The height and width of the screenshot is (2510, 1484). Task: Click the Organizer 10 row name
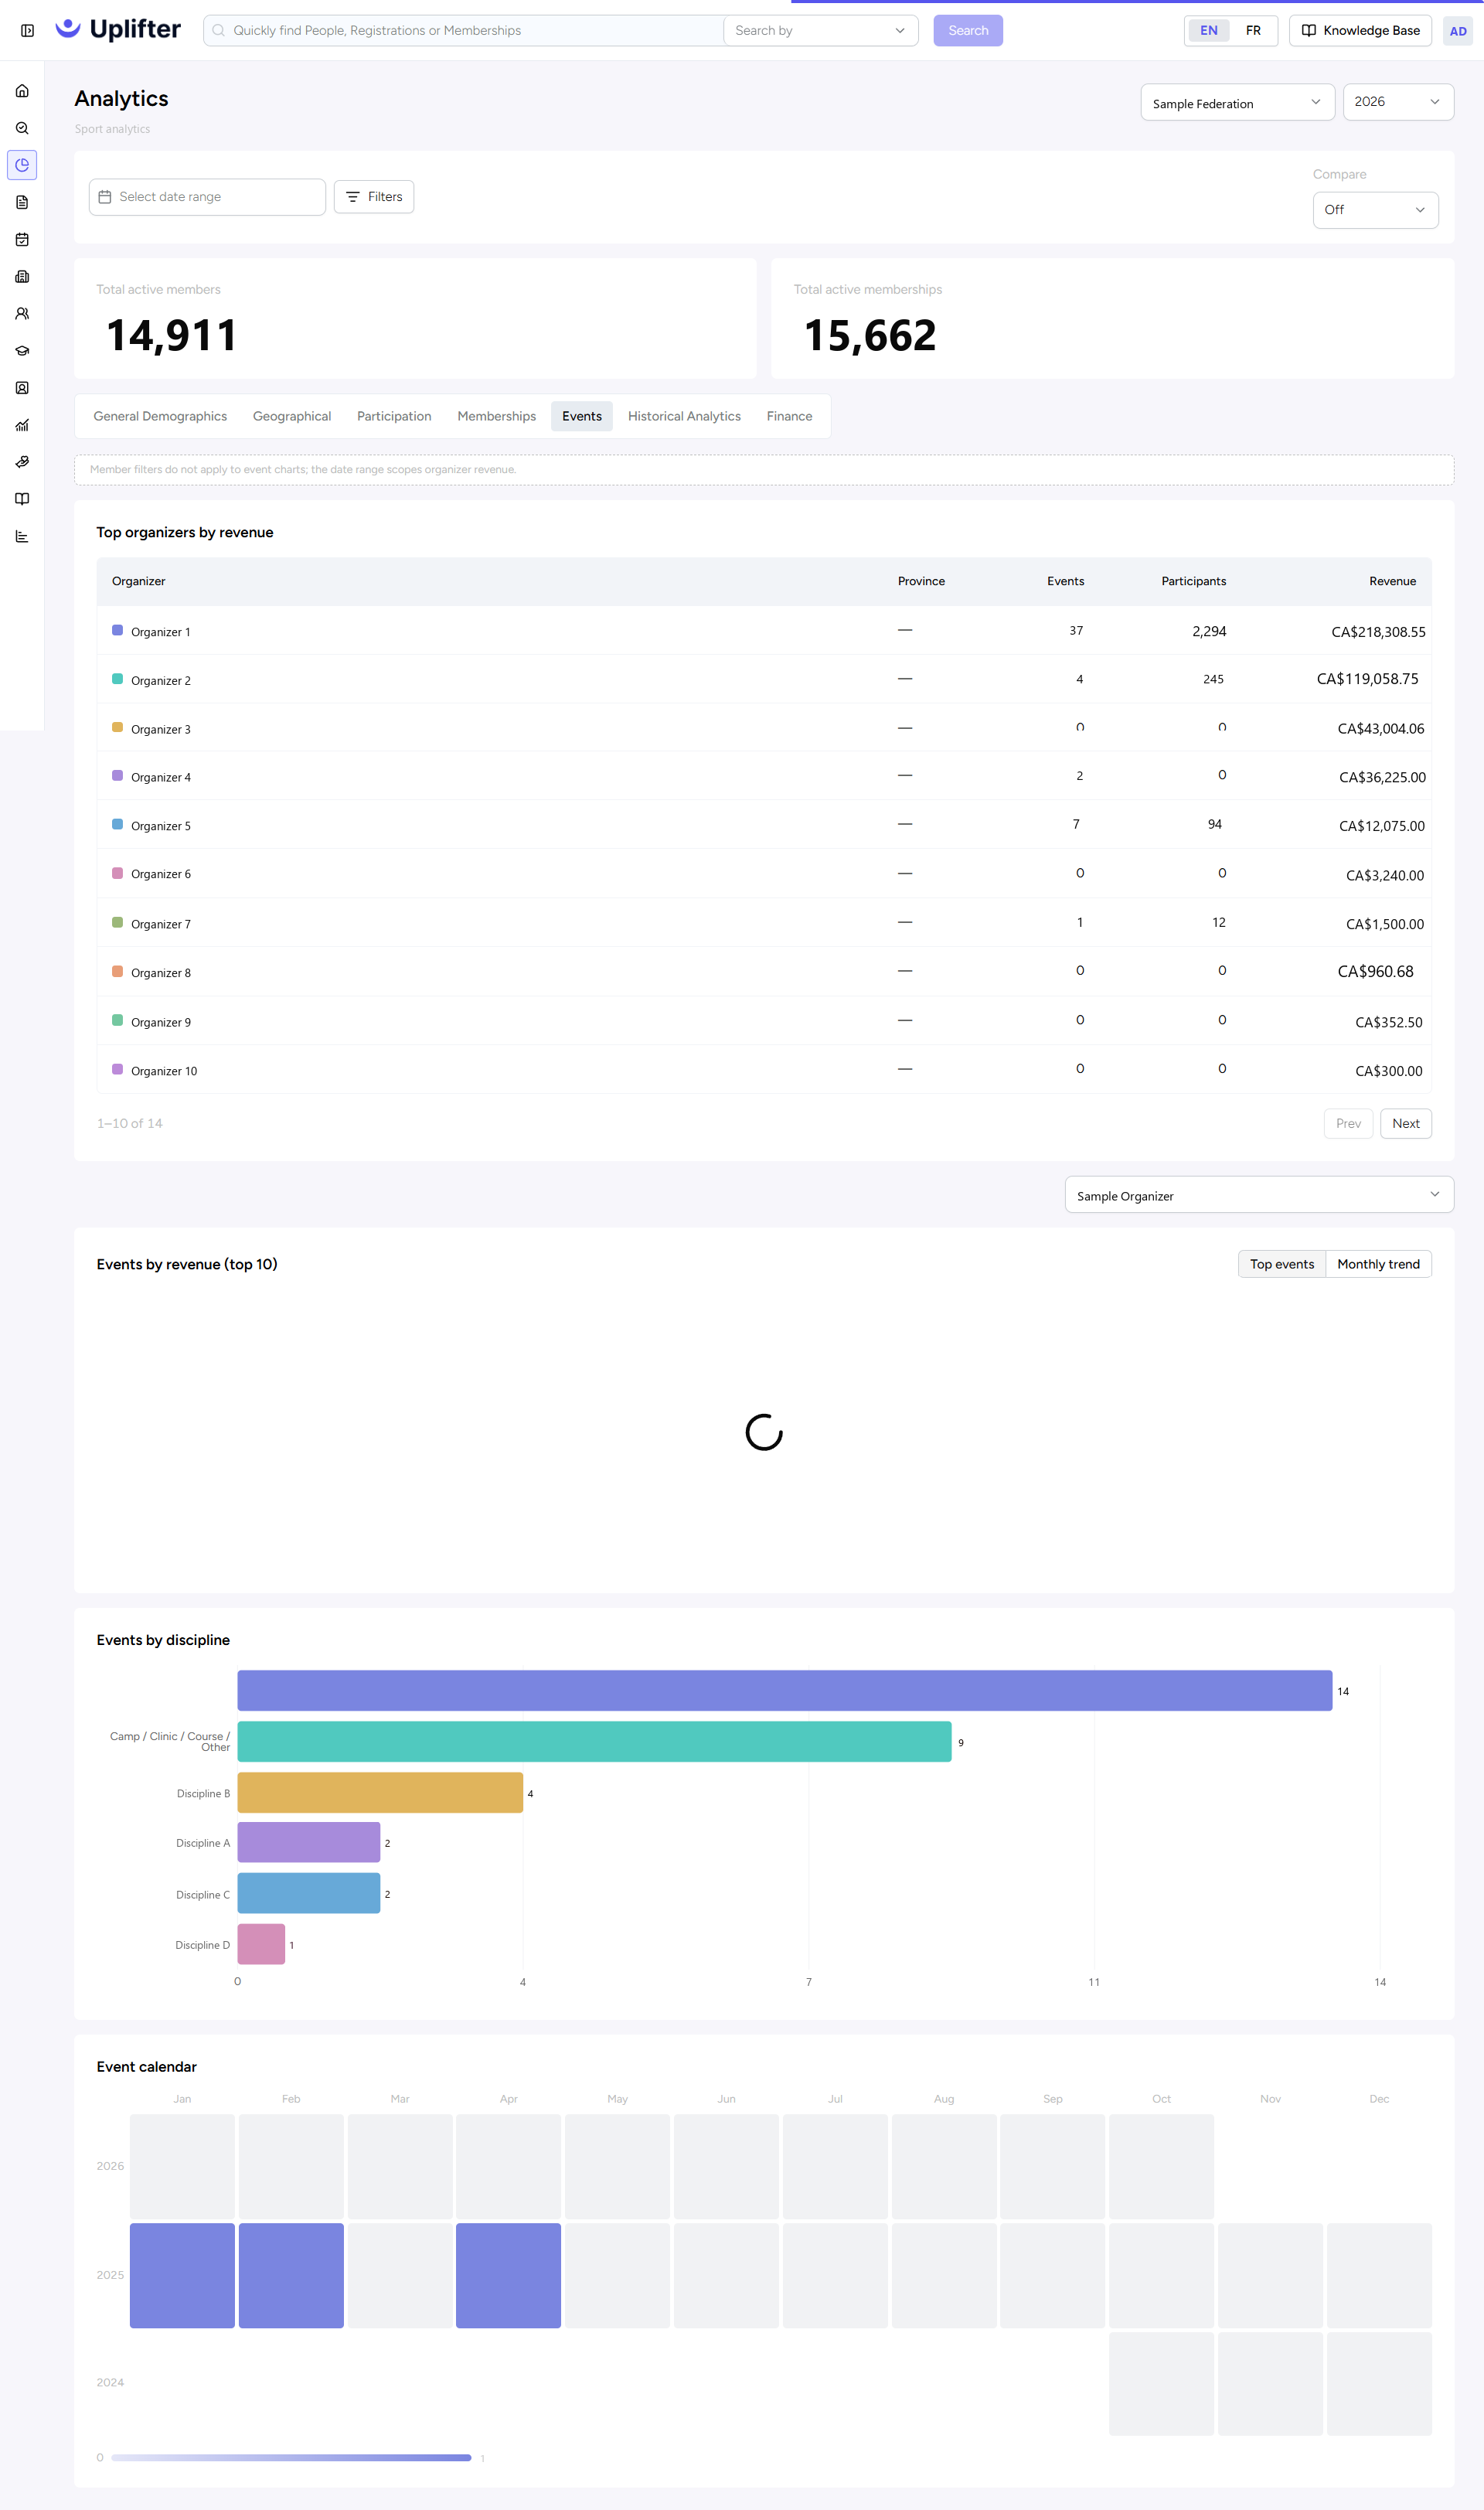pyautogui.click(x=164, y=1071)
